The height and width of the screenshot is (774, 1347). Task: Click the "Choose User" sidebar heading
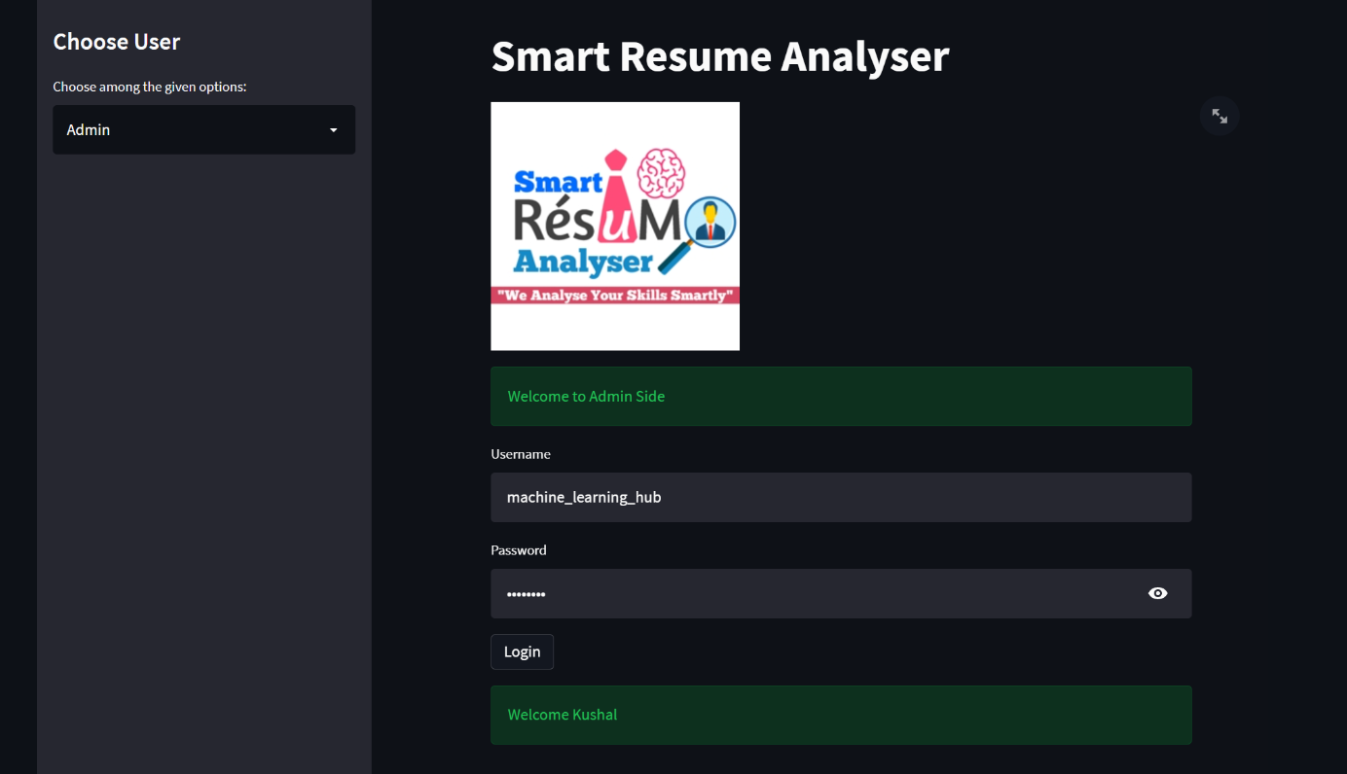pos(116,42)
